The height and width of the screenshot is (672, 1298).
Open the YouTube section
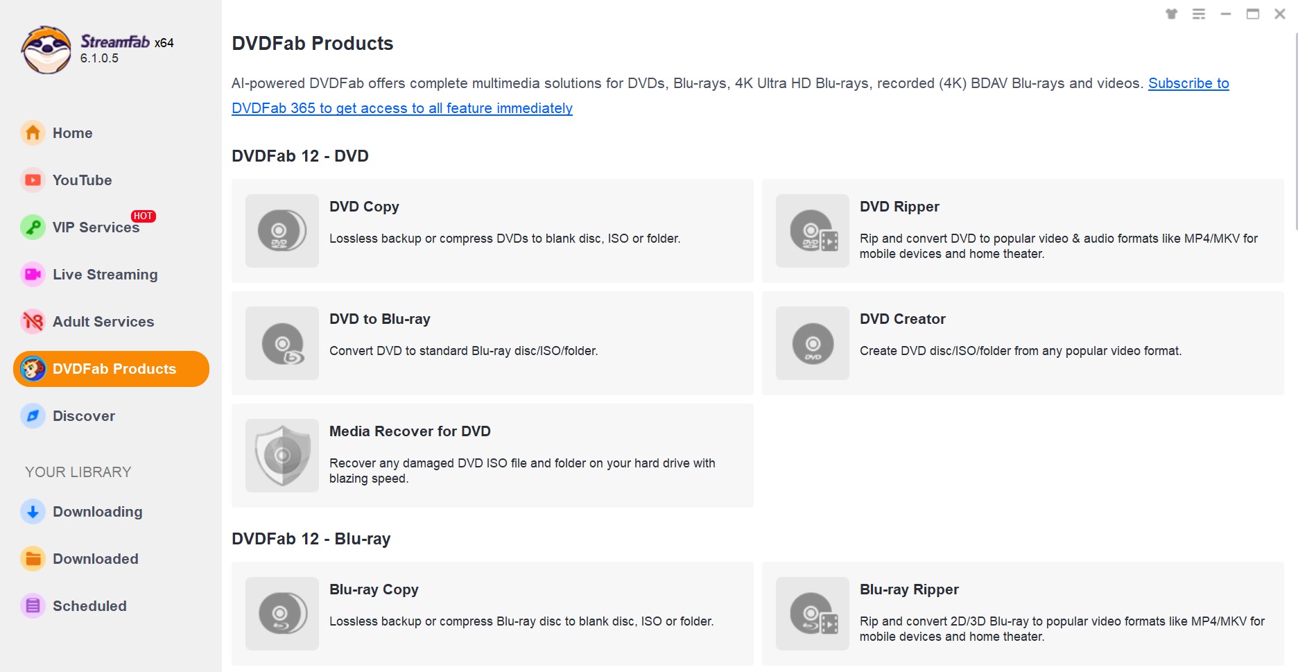[111, 180]
